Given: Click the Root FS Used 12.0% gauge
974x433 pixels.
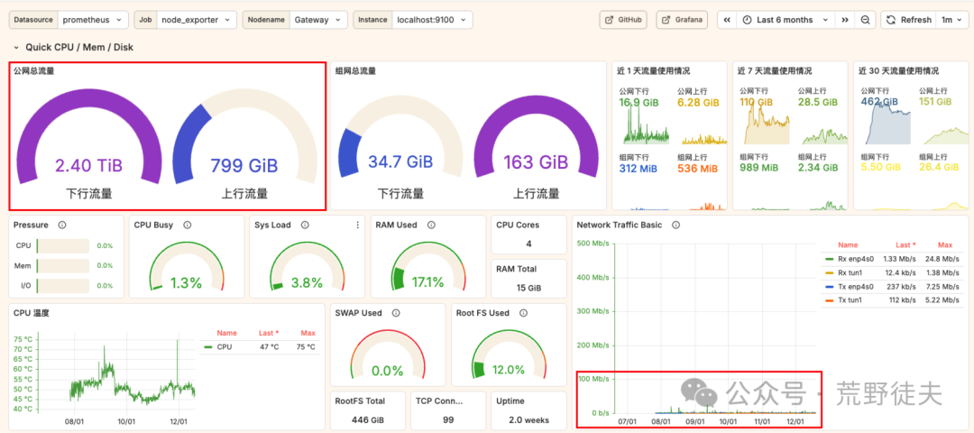Looking at the screenshot, I should pos(508,355).
